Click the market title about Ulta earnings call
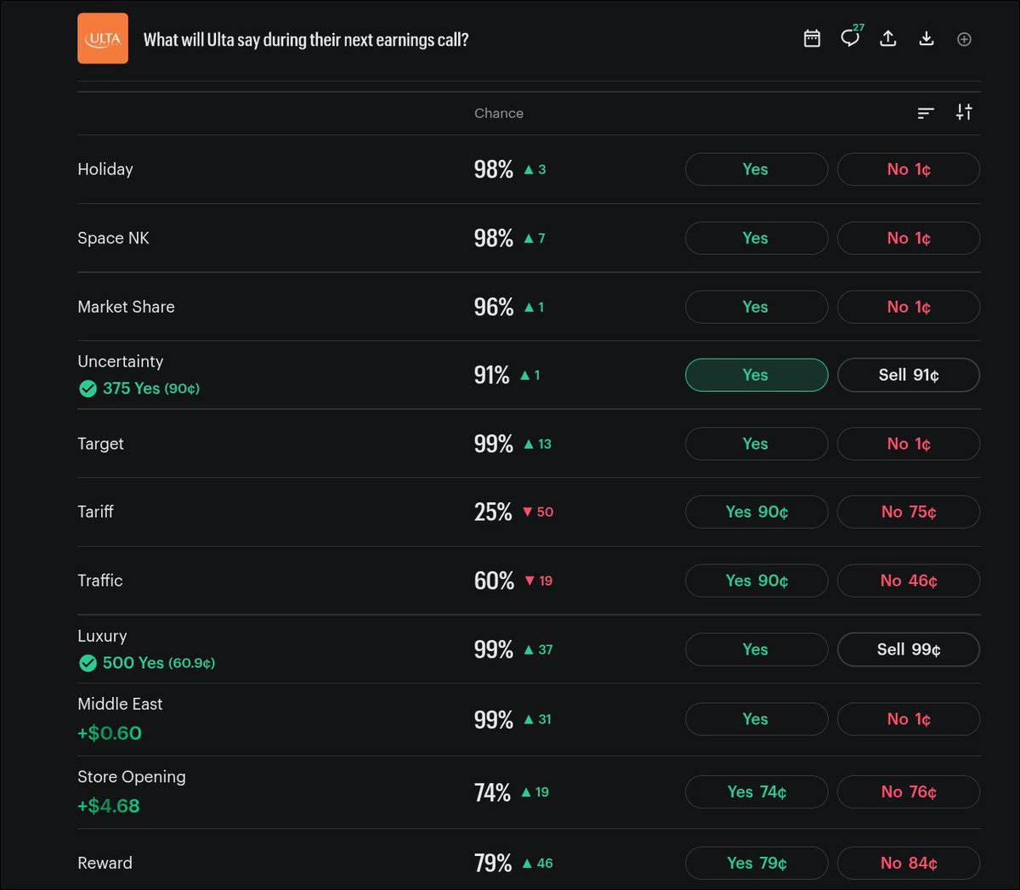This screenshot has width=1020, height=890. 306,40
